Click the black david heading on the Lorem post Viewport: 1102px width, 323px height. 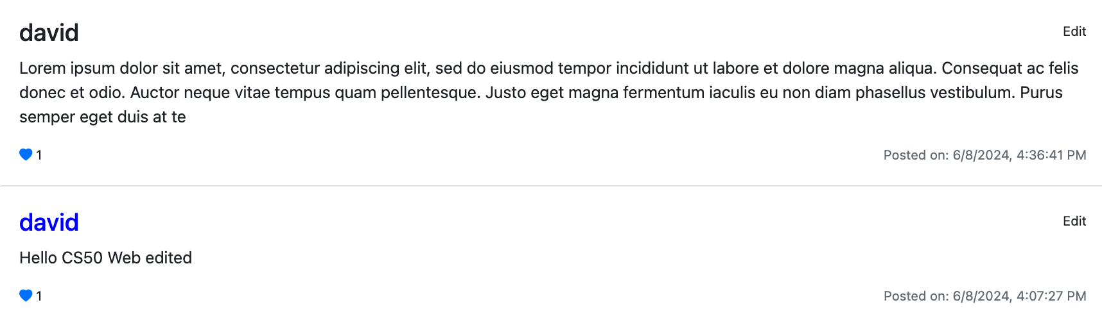click(49, 33)
